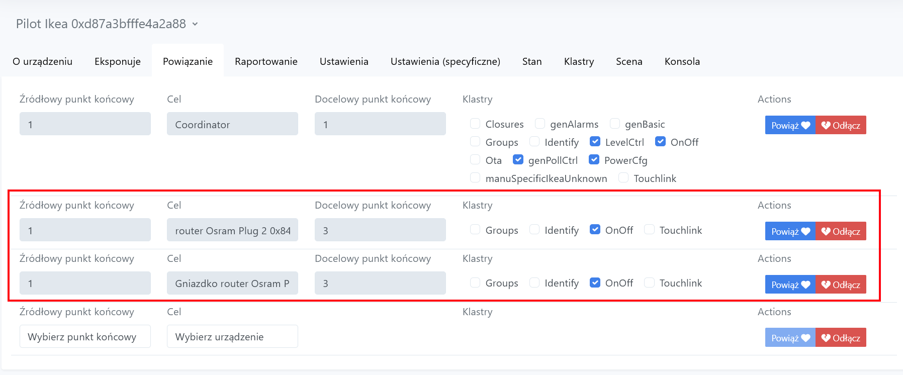
Task: Toggle Groups checkbox in router Osram Plug row
Action: tap(475, 230)
